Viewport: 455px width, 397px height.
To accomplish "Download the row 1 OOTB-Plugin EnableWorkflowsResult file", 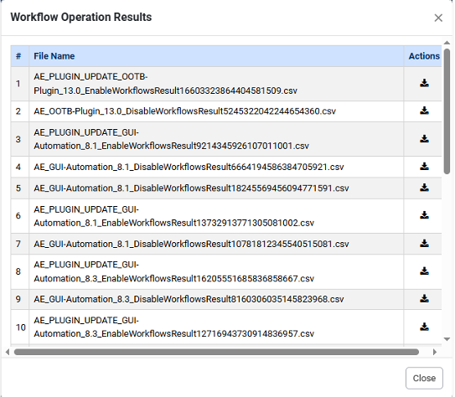I will pos(424,83).
